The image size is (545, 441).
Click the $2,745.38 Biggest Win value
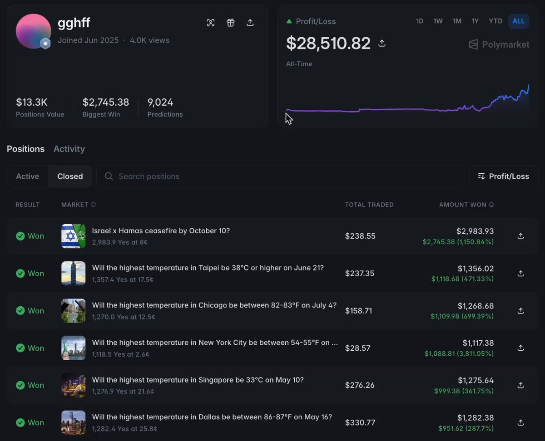[x=106, y=102]
